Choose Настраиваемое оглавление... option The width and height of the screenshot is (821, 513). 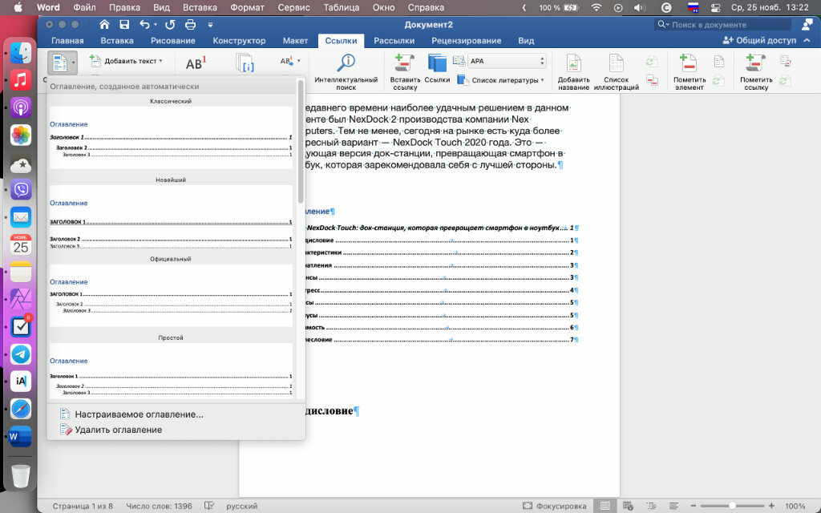[x=138, y=414]
